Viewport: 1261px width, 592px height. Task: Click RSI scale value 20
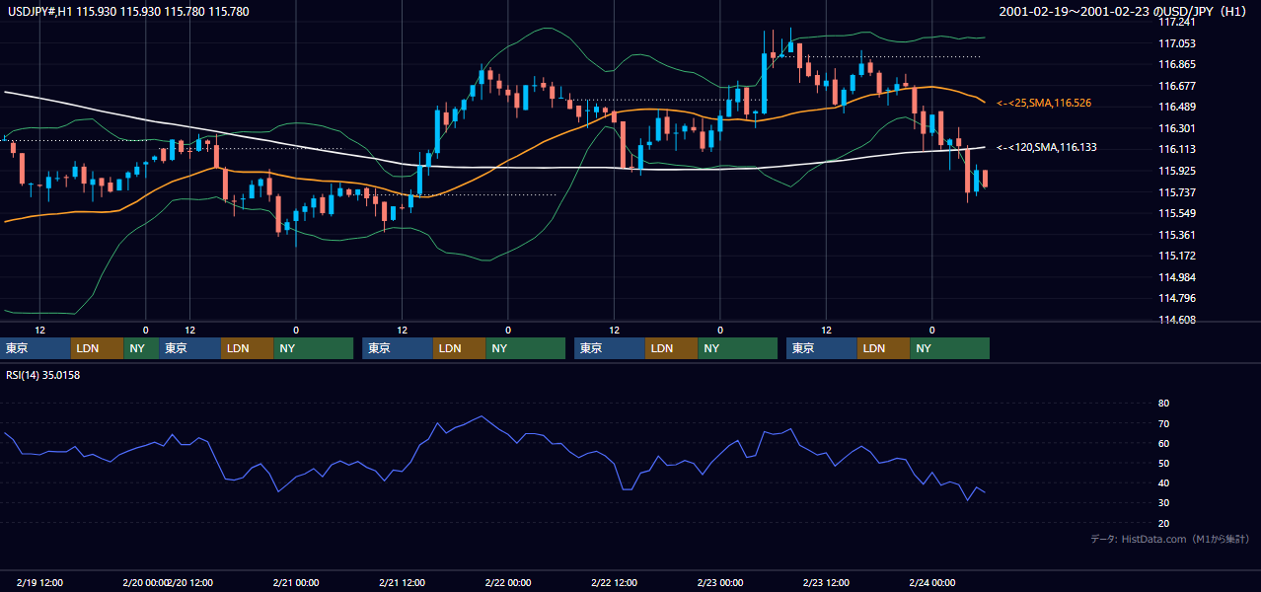pyautogui.click(x=1163, y=523)
